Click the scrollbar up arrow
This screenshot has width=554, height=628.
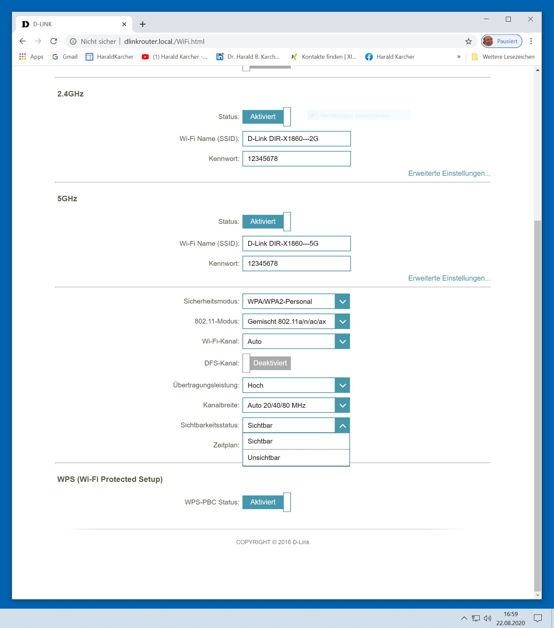pyautogui.click(x=538, y=70)
